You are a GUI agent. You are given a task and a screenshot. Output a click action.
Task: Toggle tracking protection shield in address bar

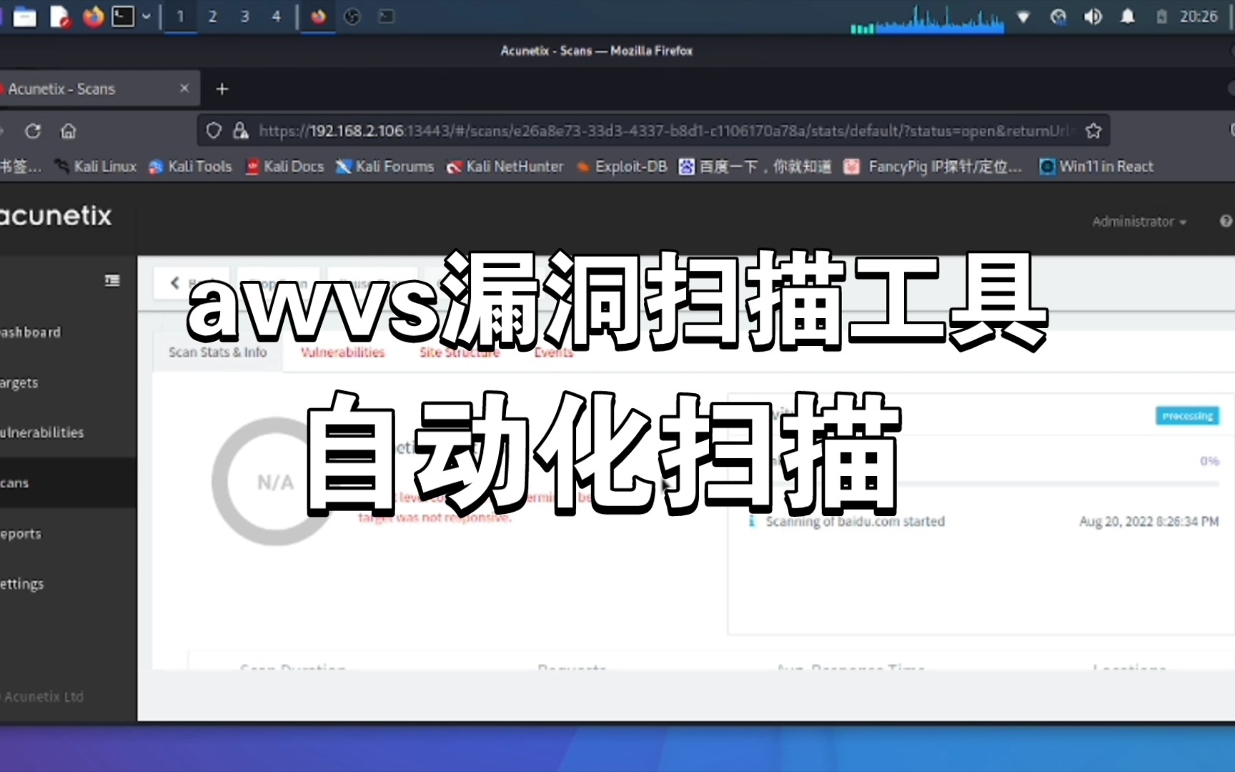point(213,130)
